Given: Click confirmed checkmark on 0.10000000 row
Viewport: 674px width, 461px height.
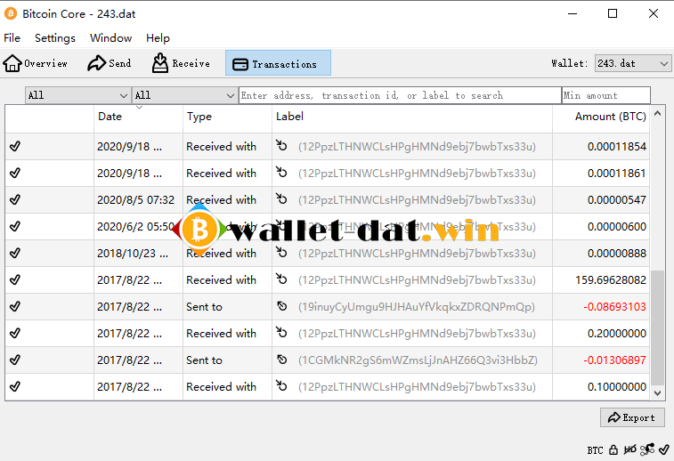Looking at the screenshot, I should pyautogui.click(x=15, y=386).
